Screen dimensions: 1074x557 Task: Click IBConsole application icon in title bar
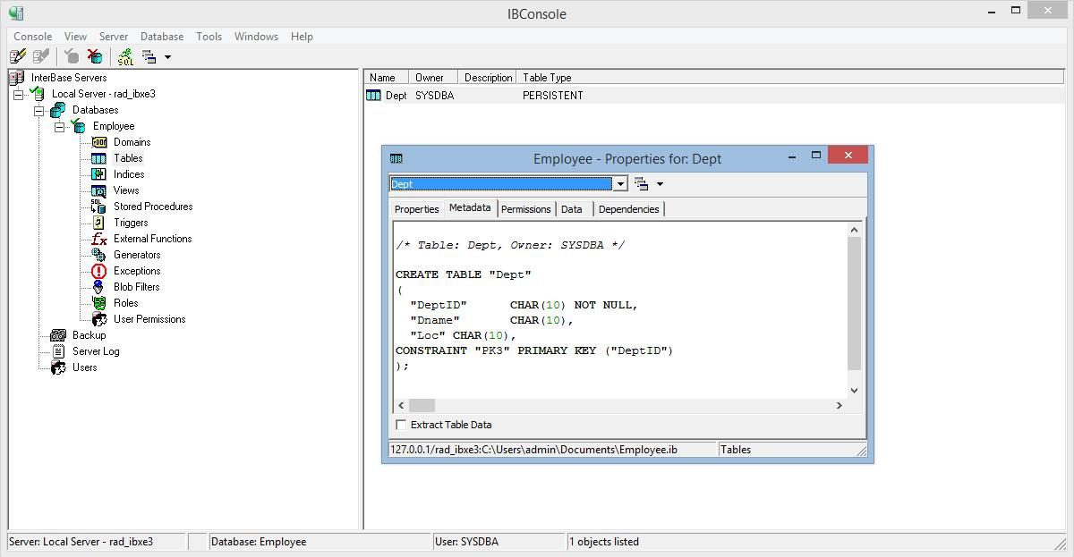15,13
